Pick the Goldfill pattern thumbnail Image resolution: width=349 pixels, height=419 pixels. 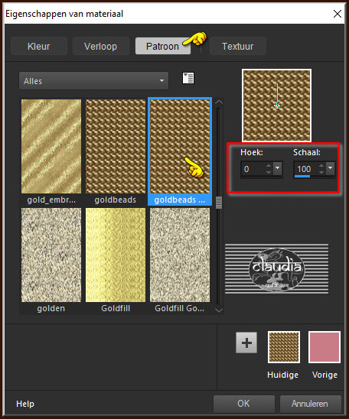coord(116,255)
